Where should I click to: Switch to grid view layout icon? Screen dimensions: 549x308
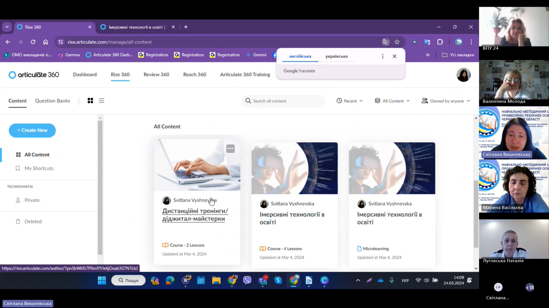coord(90,101)
